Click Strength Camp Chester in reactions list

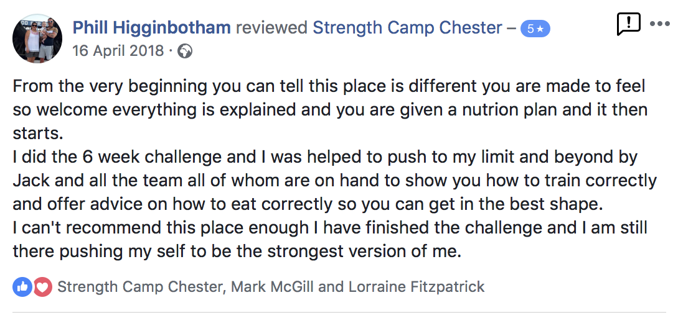point(141,287)
